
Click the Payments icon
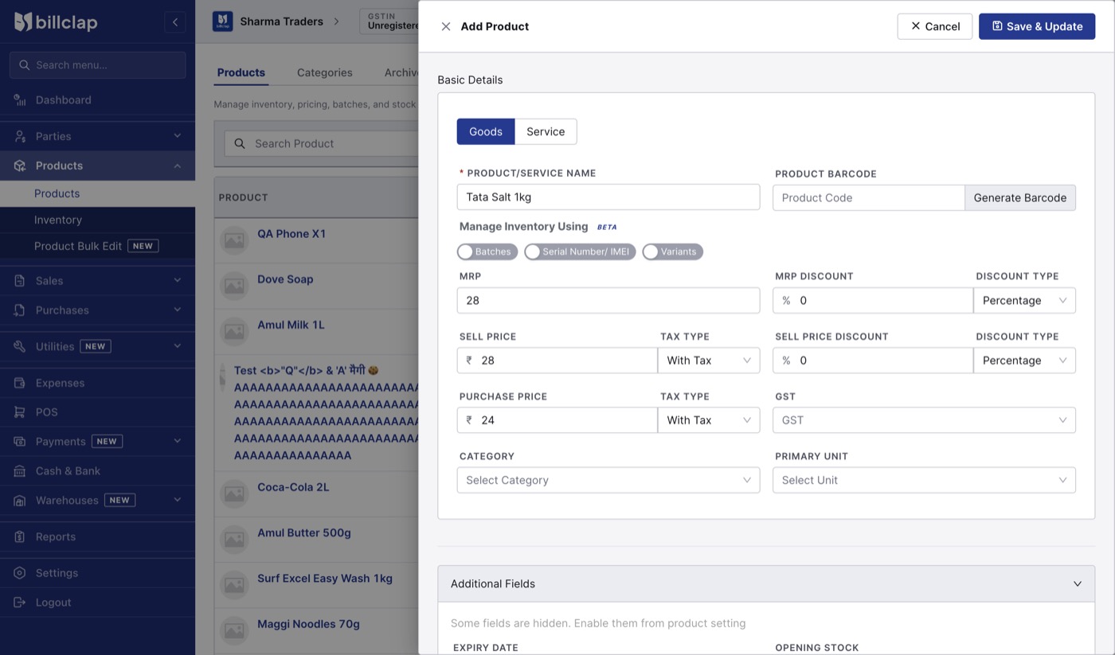coord(20,442)
